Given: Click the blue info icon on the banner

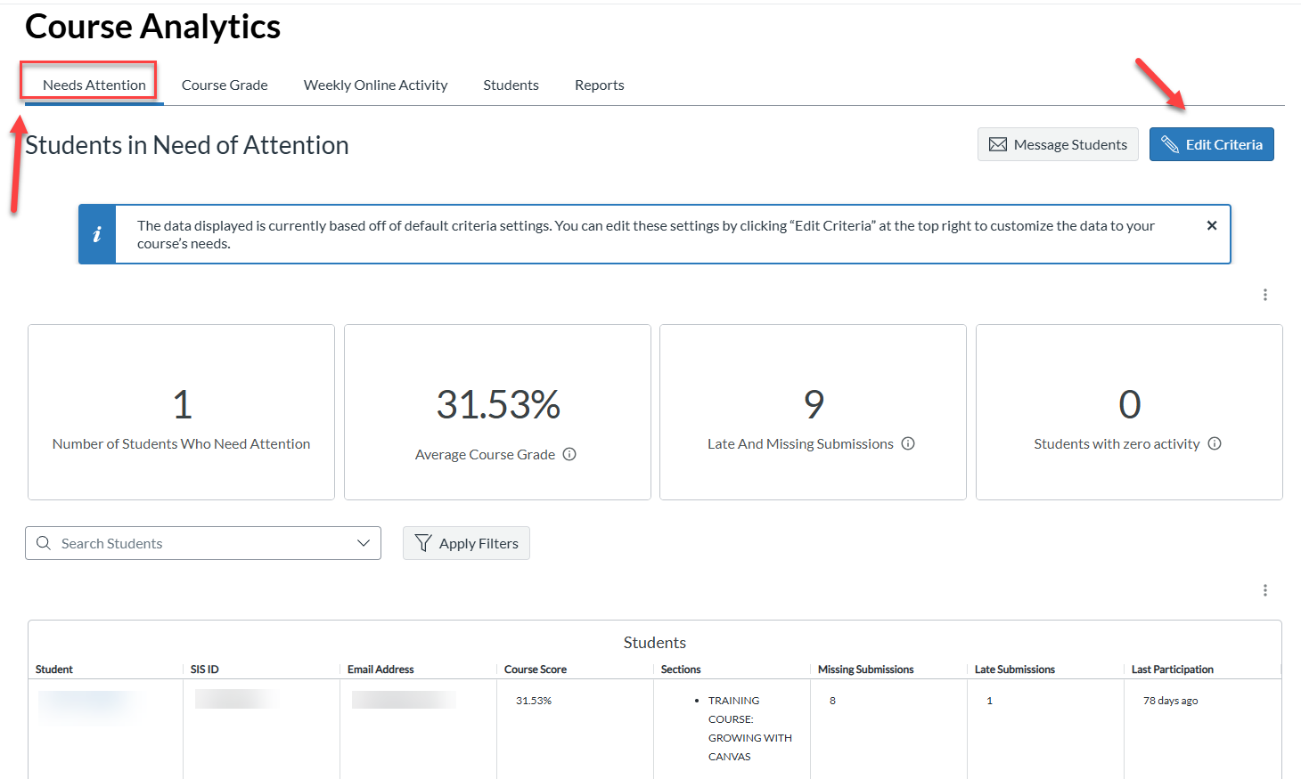Looking at the screenshot, I should [x=97, y=234].
